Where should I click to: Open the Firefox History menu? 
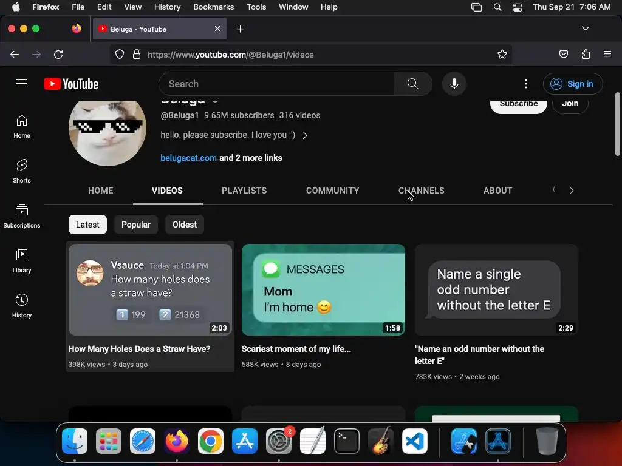(x=167, y=7)
